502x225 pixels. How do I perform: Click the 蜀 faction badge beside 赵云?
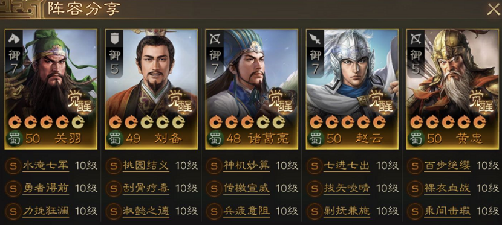(315, 139)
